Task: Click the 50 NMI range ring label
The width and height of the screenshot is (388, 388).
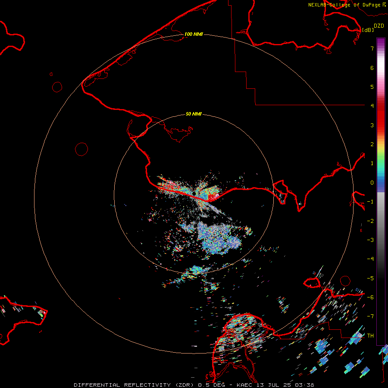Action: tap(194, 114)
